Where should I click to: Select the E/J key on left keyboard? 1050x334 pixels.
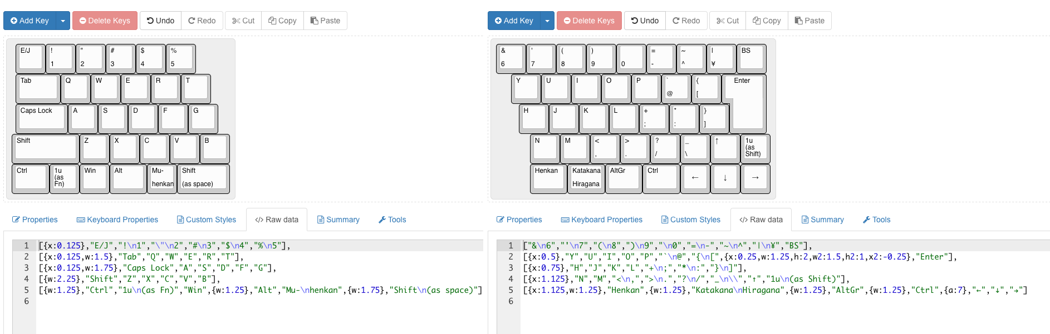click(x=31, y=58)
